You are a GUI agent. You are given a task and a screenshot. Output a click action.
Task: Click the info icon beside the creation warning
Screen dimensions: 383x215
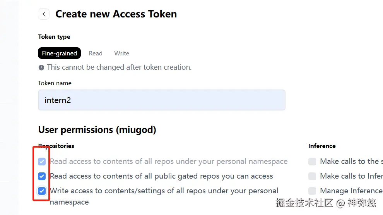(x=41, y=67)
